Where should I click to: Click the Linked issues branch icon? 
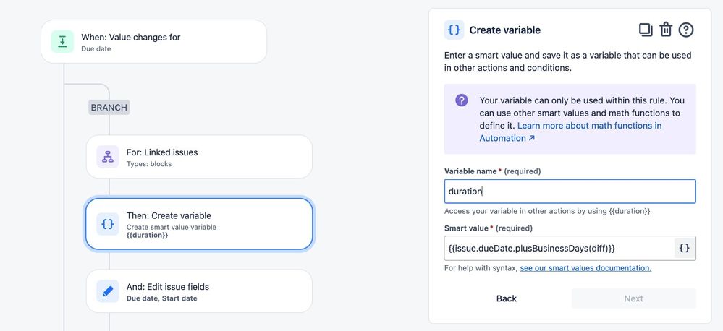click(107, 157)
